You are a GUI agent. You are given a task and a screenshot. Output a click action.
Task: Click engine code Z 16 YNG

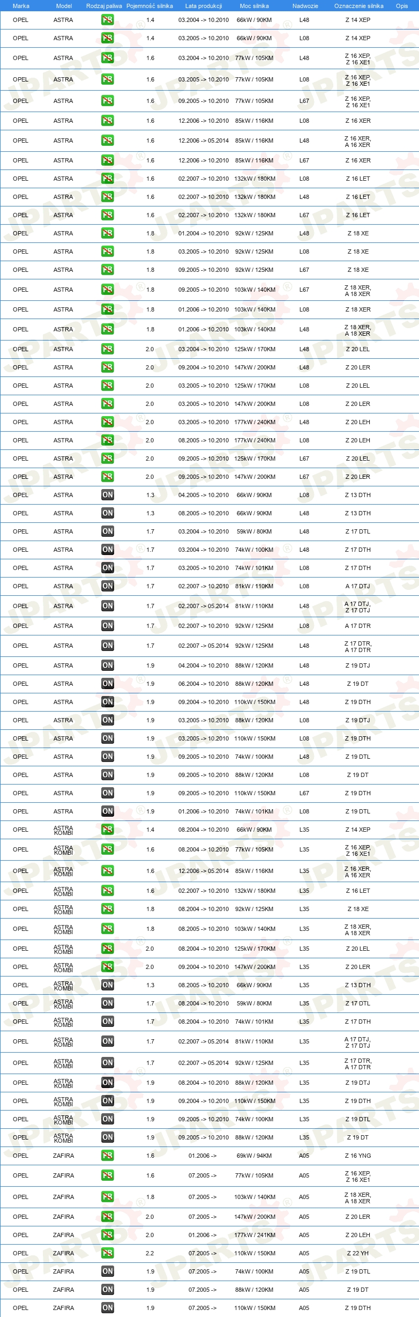[358, 1156]
